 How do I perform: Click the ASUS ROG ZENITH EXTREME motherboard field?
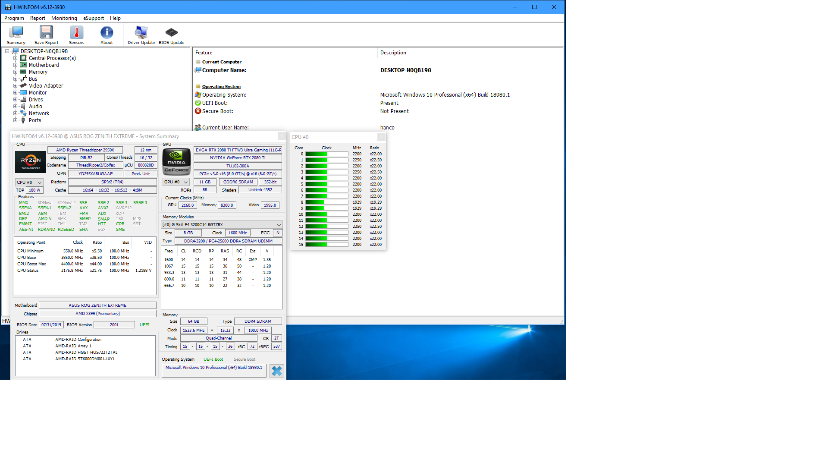97,305
